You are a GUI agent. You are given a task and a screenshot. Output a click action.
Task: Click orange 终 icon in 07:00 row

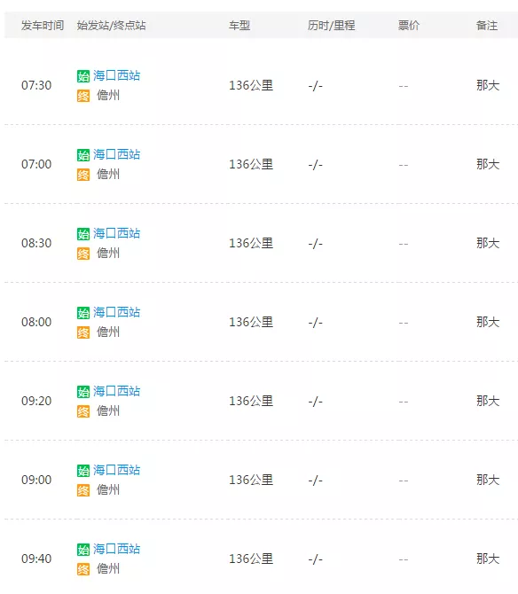(x=83, y=175)
